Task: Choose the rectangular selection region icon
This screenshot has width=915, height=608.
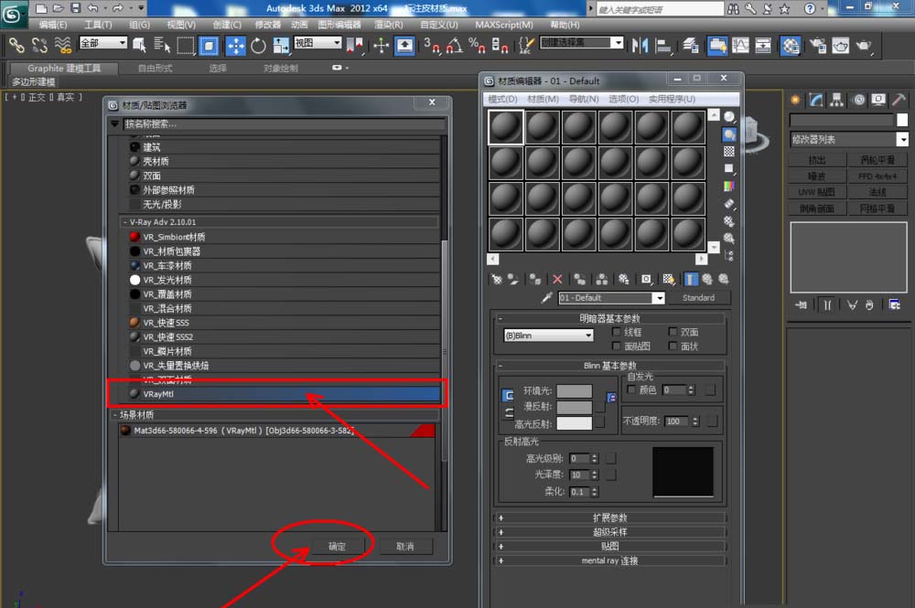Action: 185,46
